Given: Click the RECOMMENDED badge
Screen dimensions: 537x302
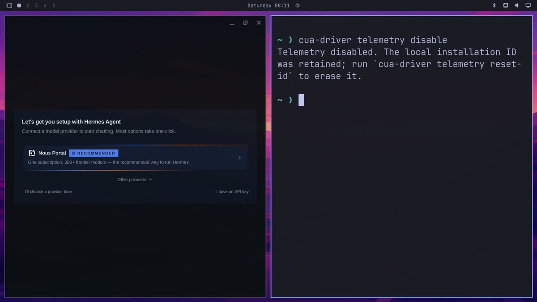Looking at the screenshot, I should (94, 153).
